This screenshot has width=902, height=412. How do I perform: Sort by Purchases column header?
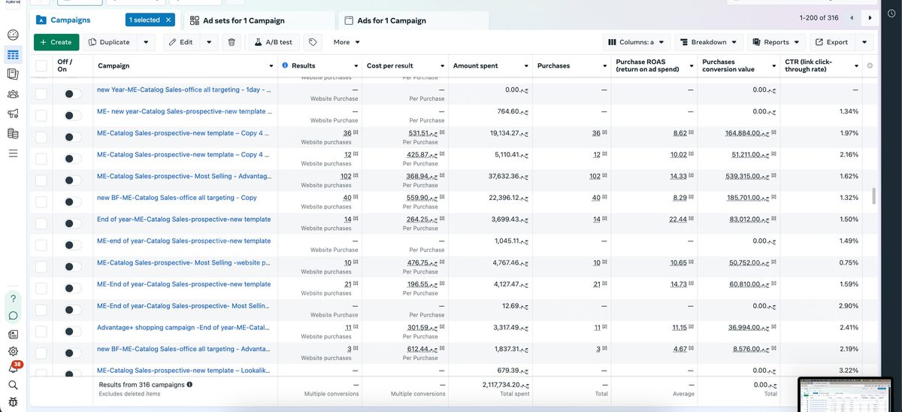552,66
